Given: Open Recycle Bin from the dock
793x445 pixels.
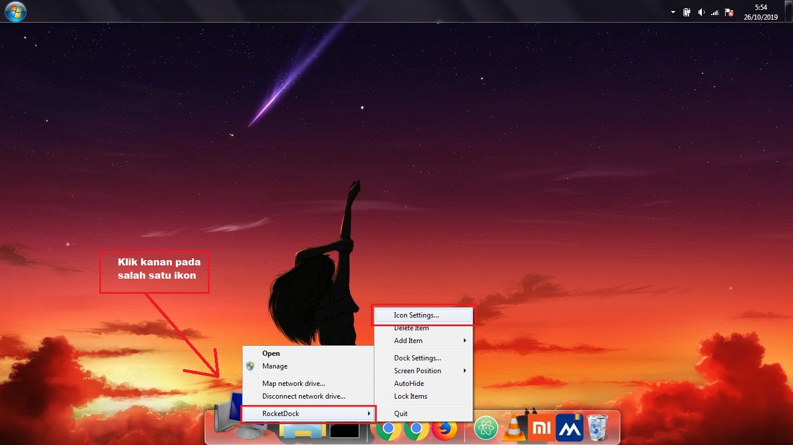Looking at the screenshot, I should tap(597, 428).
